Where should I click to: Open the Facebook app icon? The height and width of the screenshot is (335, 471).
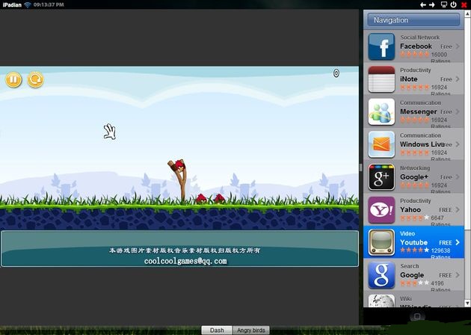(381, 46)
